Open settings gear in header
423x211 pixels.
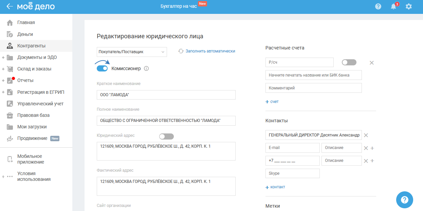pyautogui.click(x=409, y=6)
